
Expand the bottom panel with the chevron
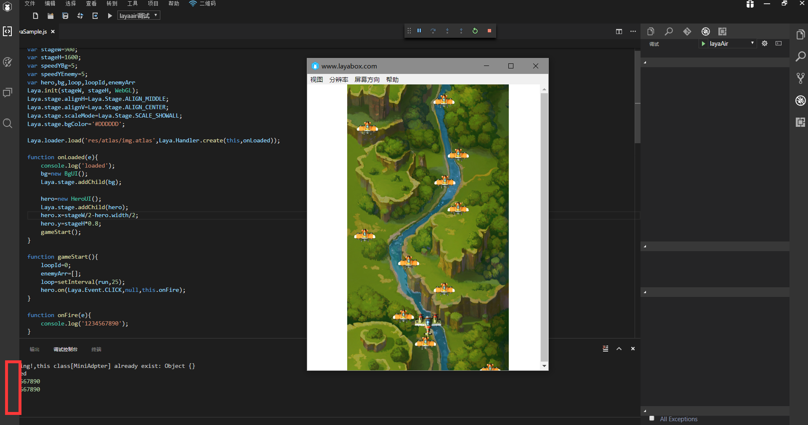pyautogui.click(x=619, y=349)
